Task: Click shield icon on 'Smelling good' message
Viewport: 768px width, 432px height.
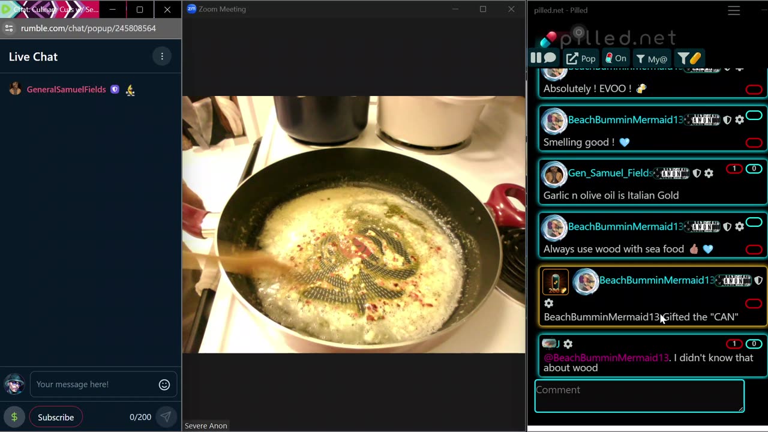Action: pos(727,120)
